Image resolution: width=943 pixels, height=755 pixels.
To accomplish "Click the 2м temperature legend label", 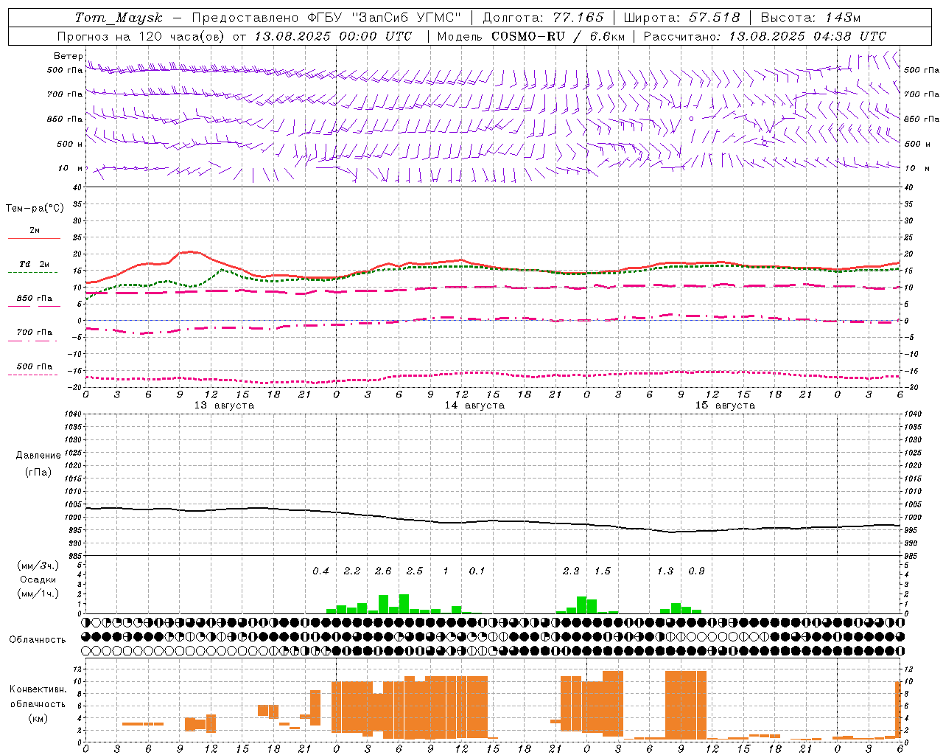I will [x=35, y=230].
